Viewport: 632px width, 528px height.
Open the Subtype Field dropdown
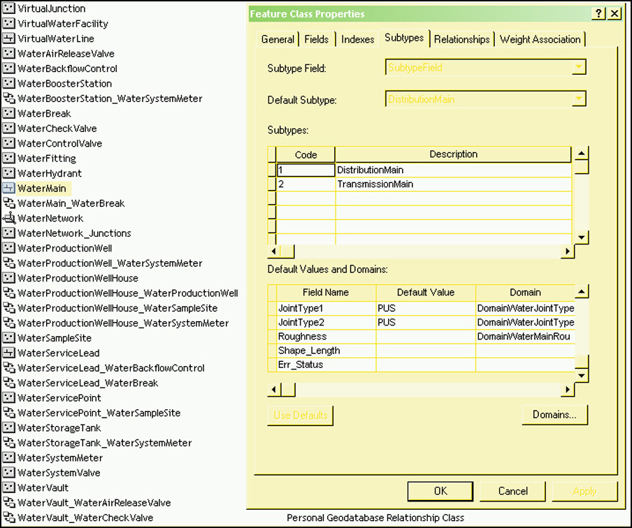(579, 67)
